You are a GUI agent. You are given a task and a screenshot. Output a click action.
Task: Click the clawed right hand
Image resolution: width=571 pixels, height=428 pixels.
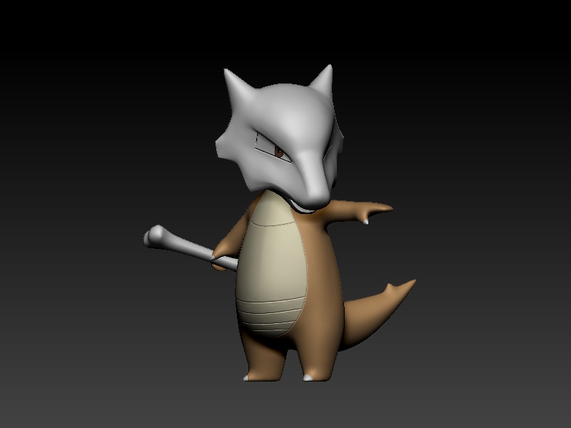click(371, 210)
